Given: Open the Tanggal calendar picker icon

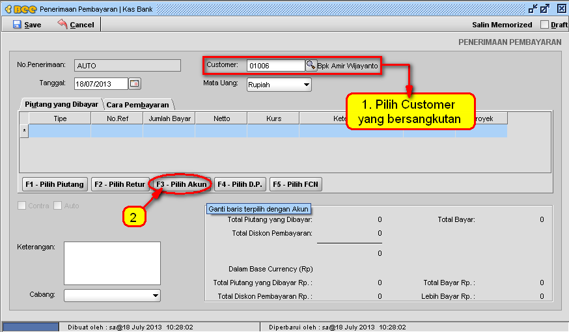Looking at the screenshot, I should click(x=135, y=83).
